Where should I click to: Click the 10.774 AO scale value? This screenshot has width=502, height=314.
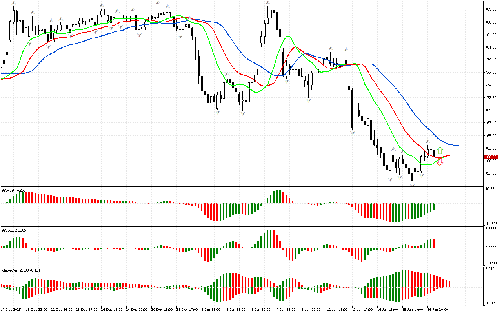491,189
